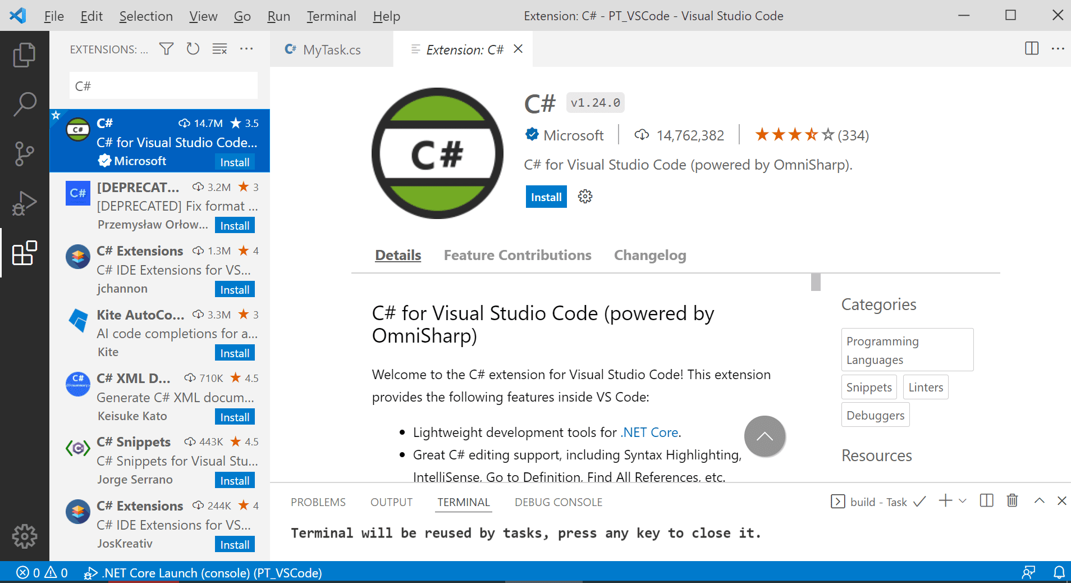Refresh the extensions list
Viewport: 1071px width, 583px height.
coord(193,49)
